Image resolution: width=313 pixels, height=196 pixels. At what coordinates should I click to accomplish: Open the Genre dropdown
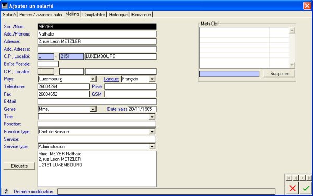coord(93,109)
